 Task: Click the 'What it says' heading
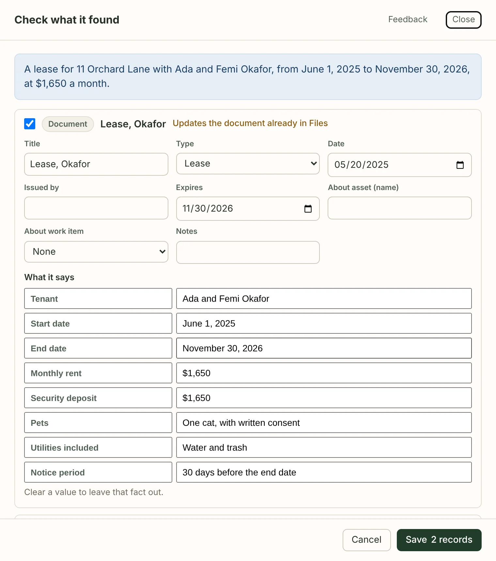[49, 277]
